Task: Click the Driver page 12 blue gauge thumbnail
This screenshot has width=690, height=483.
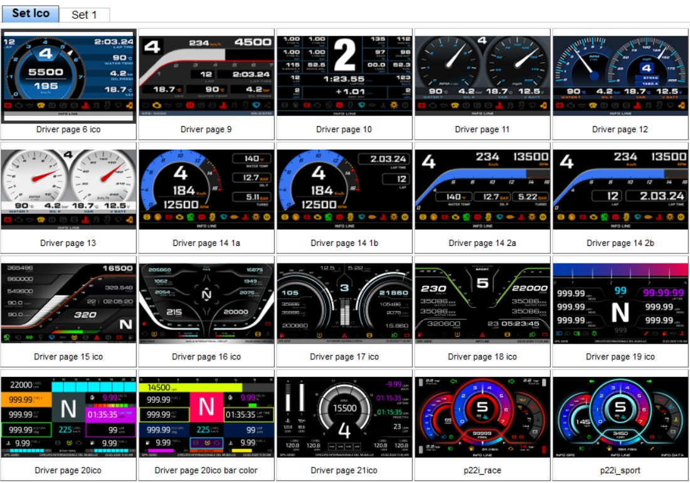Action: tap(620, 75)
